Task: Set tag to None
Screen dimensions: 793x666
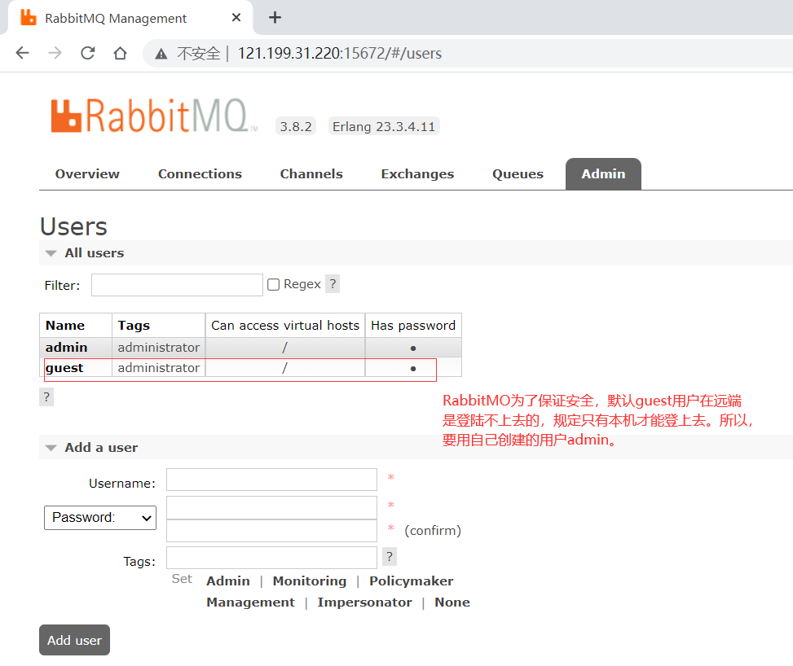Action: pos(452,602)
